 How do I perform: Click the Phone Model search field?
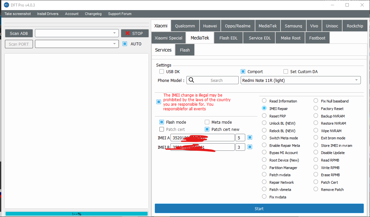[x=213, y=80]
